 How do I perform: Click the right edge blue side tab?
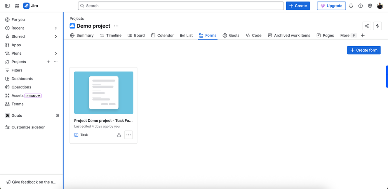387,76
